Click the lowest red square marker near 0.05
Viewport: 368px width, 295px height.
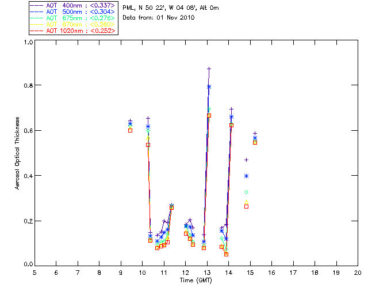pyautogui.click(x=226, y=254)
